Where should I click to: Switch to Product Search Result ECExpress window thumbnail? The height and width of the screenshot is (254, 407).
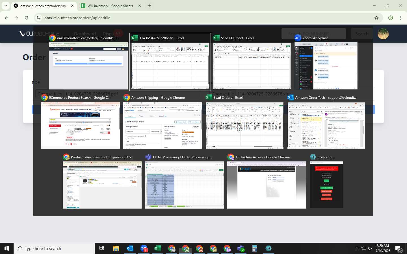click(102, 185)
